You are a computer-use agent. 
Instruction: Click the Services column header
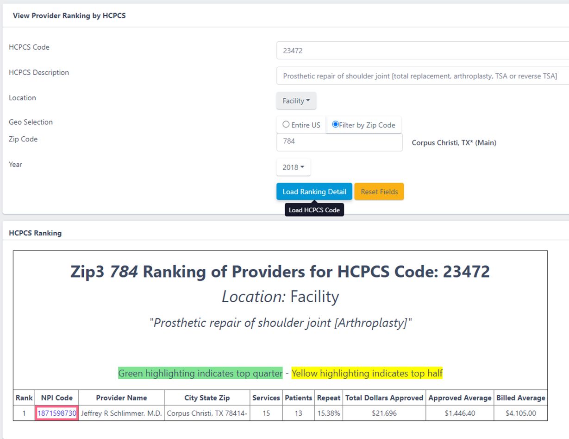tap(266, 398)
